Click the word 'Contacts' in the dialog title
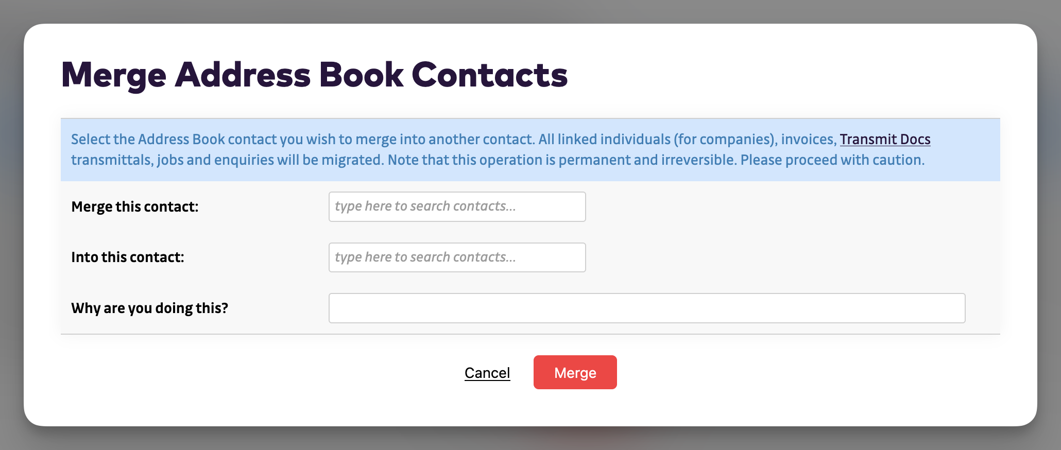 tap(489, 75)
